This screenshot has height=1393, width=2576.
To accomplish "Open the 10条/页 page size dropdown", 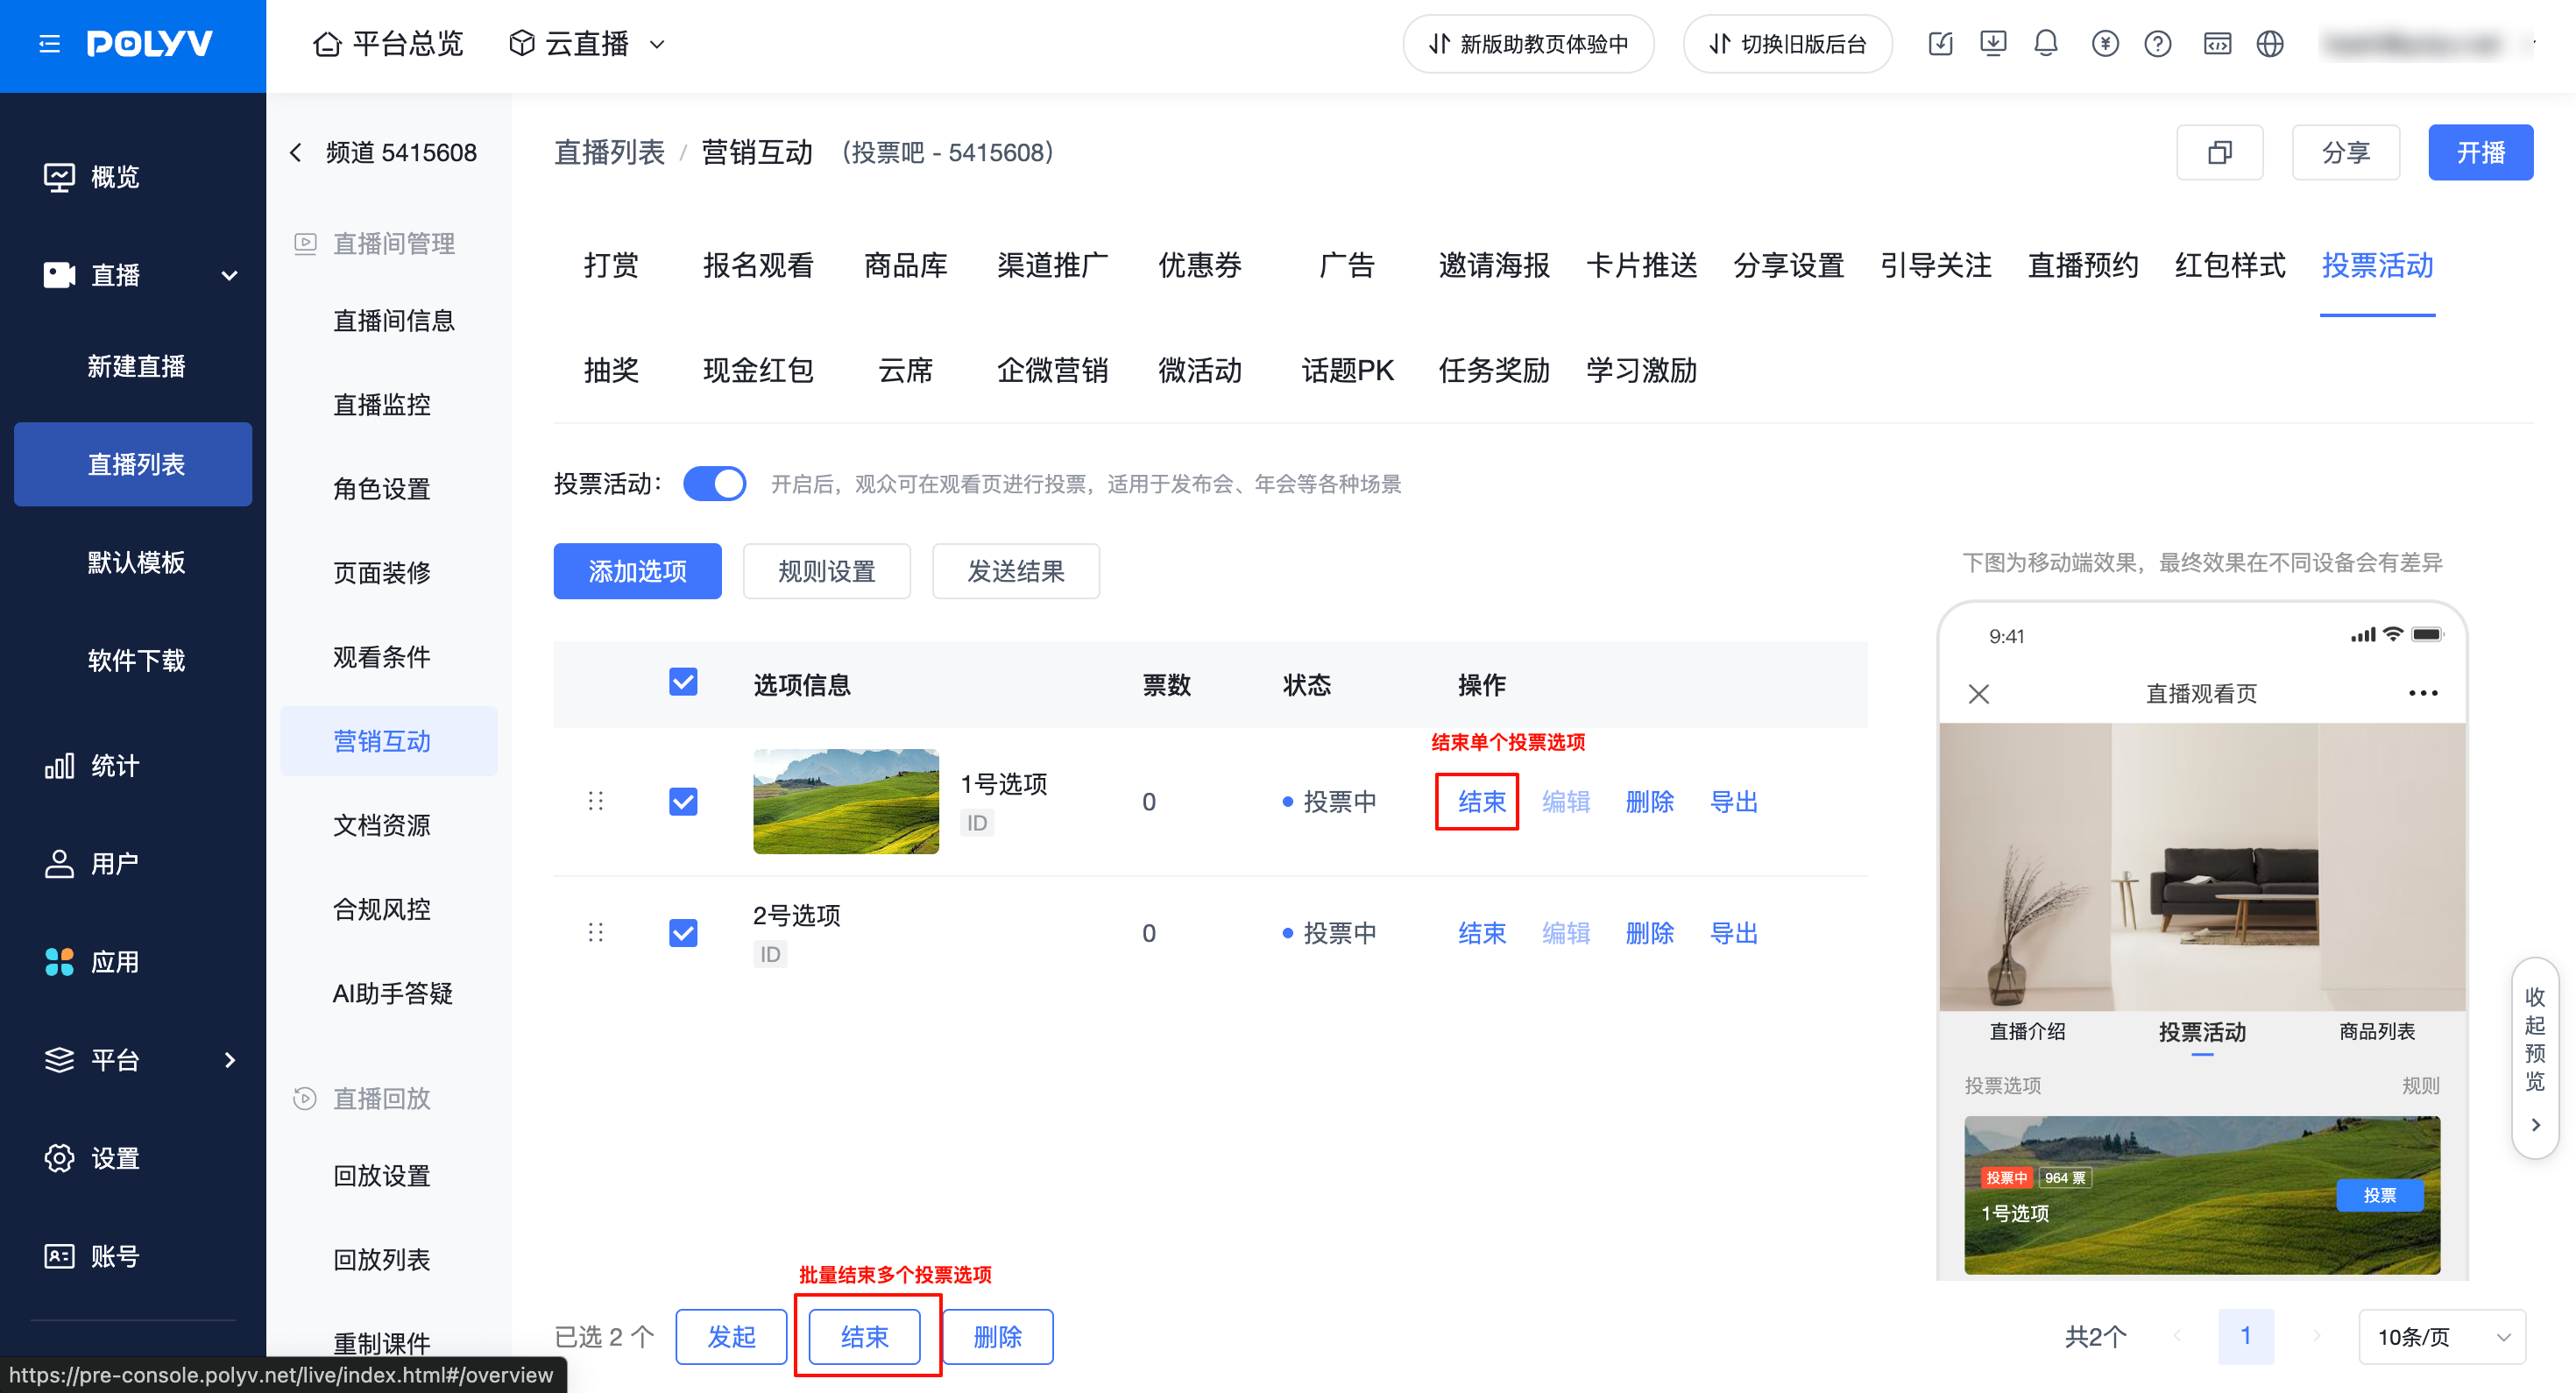I will 2441,1336.
